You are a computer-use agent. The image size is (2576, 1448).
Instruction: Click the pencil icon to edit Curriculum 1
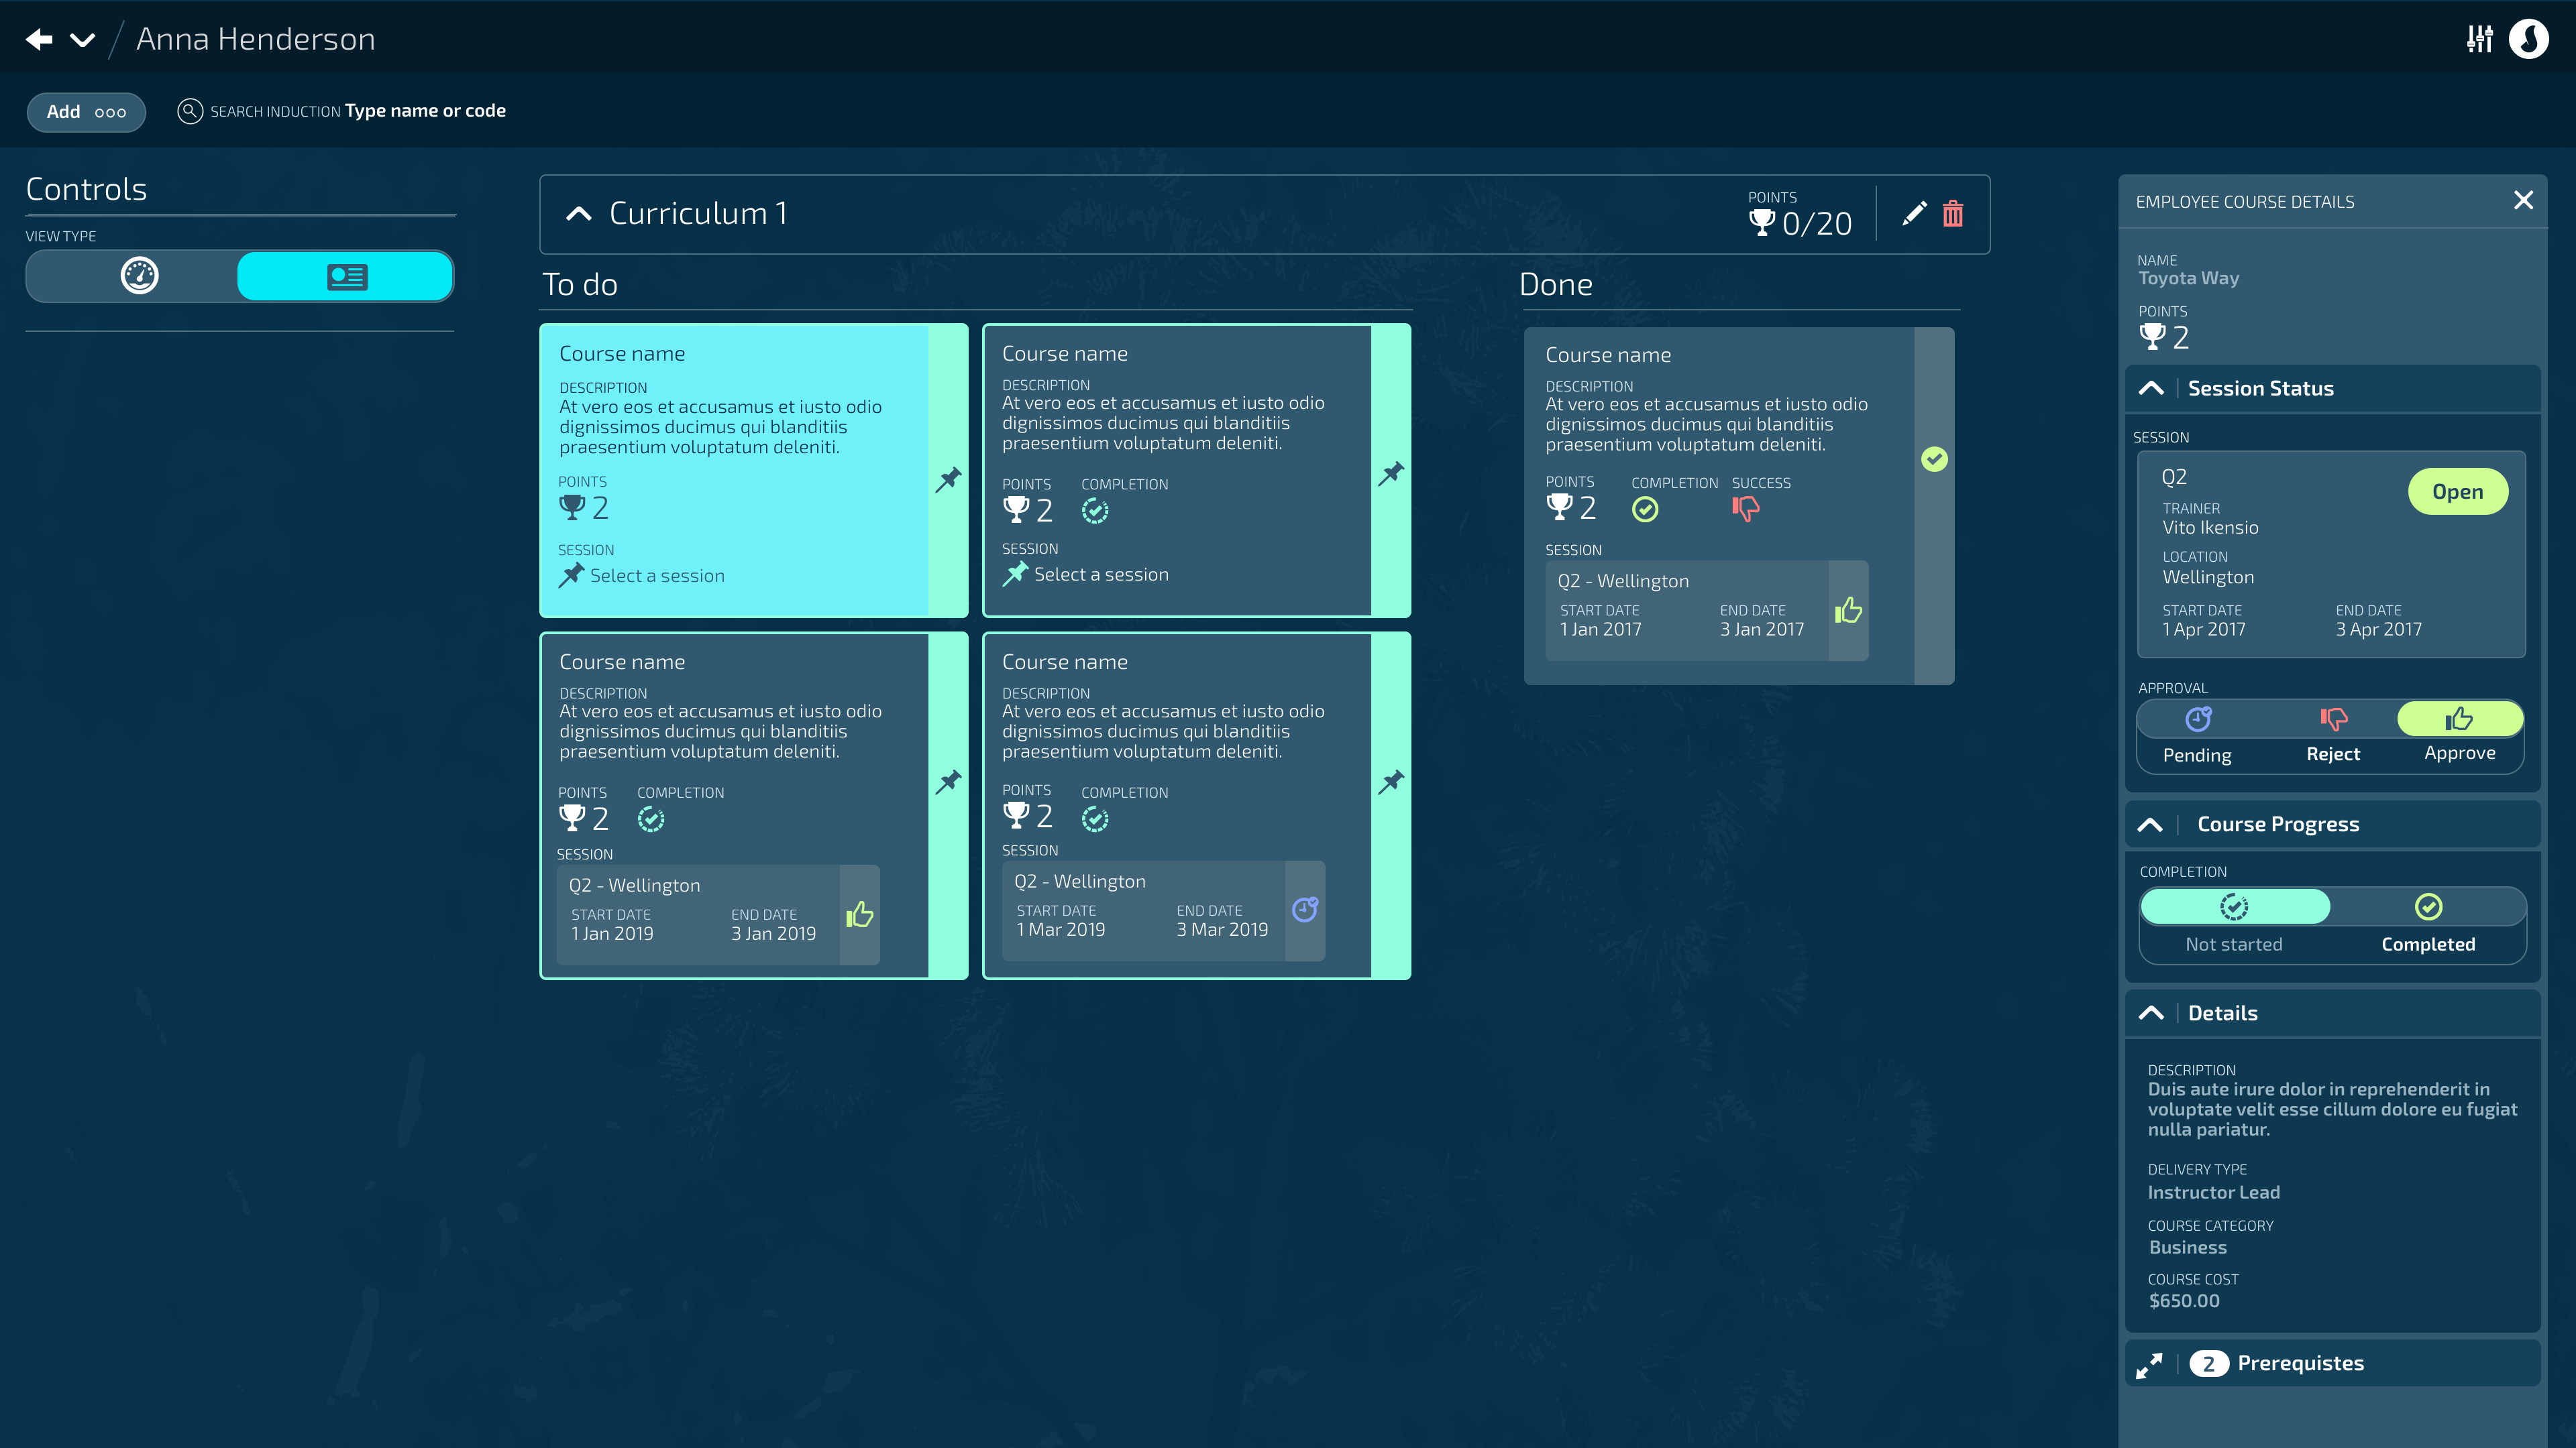1913,214
